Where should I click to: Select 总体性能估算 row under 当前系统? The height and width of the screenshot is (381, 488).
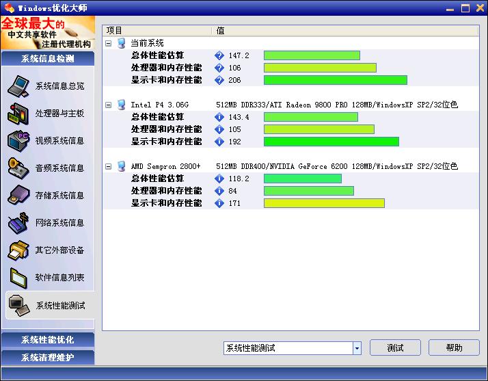(x=290, y=55)
